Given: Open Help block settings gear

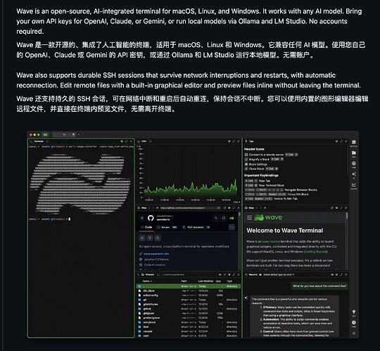Looking at the screenshot, I should (336, 208).
